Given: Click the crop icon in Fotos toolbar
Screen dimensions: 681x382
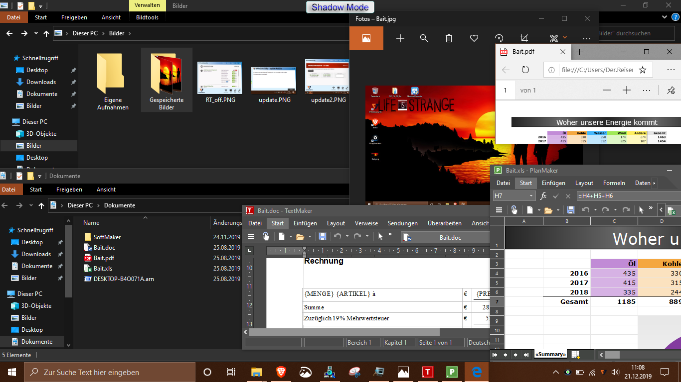Looking at the screenshot, I should click(524, 38).
